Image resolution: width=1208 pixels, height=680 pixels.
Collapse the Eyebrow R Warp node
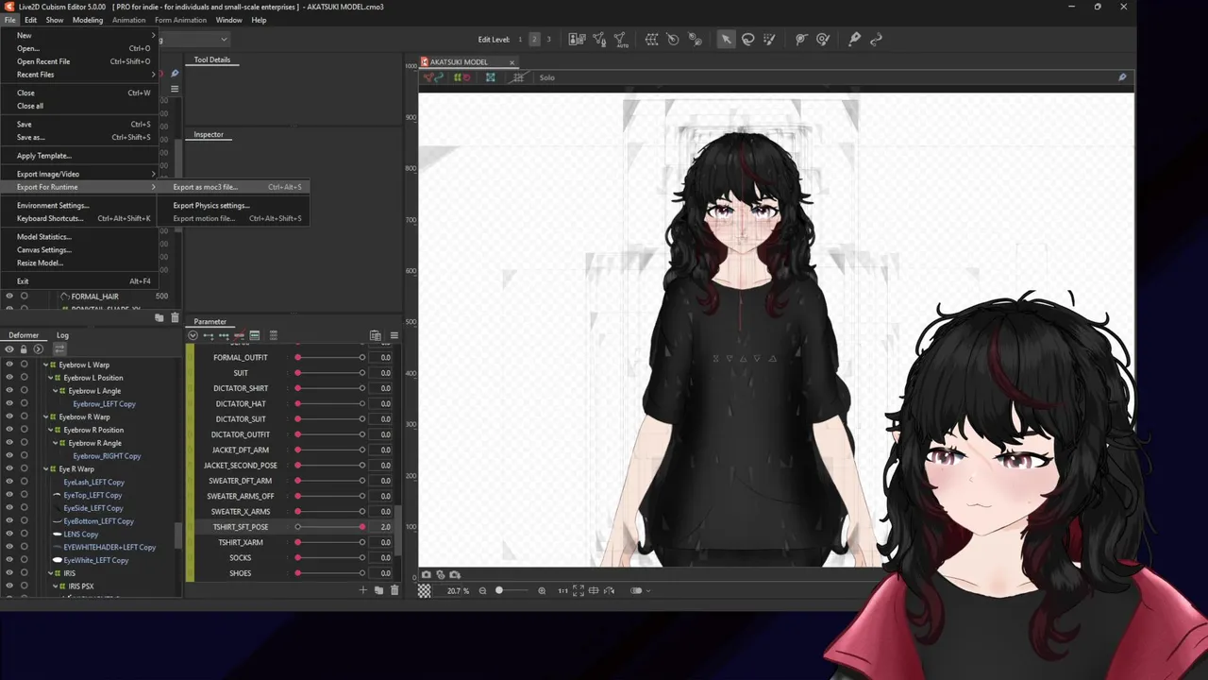45,416
